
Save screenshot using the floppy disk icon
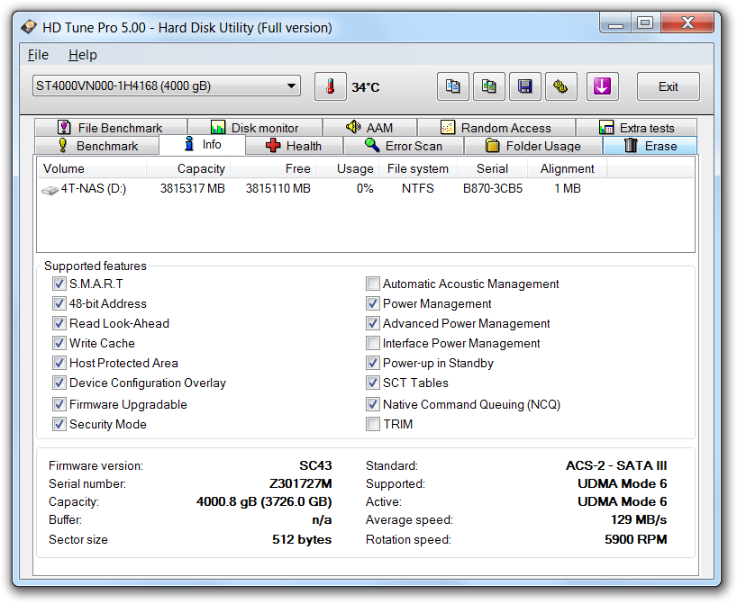[524, 87]
